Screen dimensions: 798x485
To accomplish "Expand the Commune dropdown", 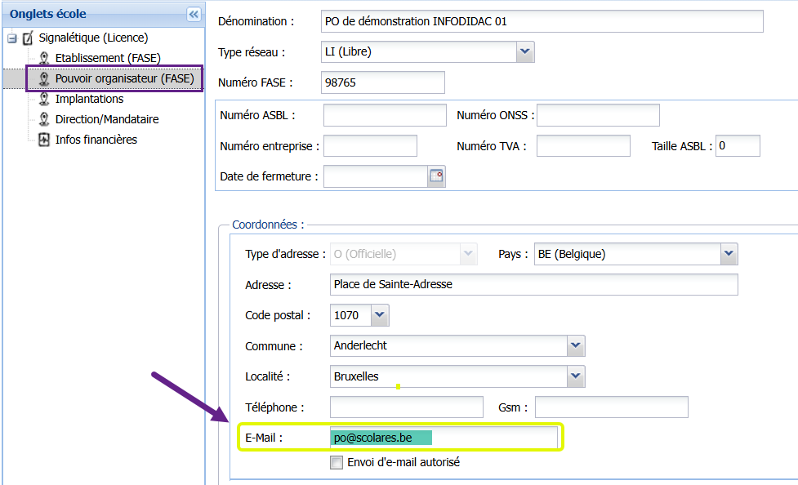I will pyautogui.click(x=577, y=345).
